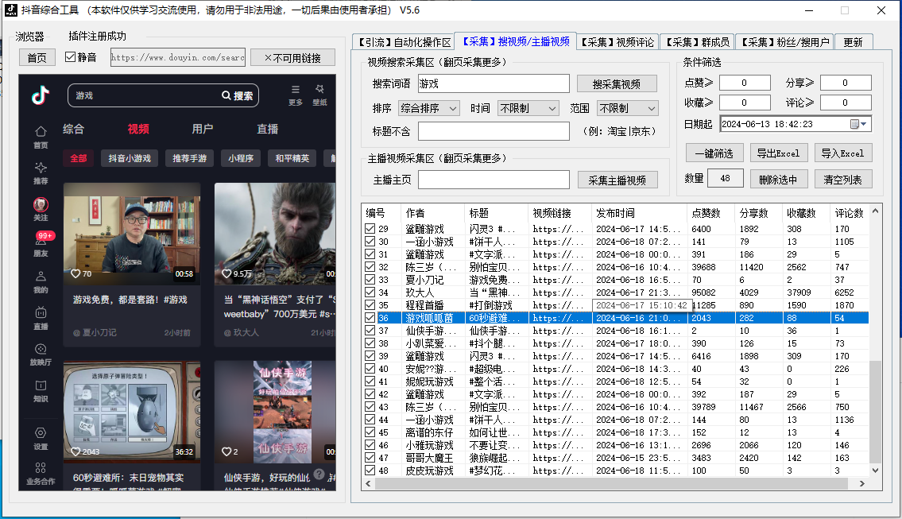This screenshot has height=519, width=902.
Task: Open the video thumbnail 游戏免费，都是套路
Action: tap(132, 234)
